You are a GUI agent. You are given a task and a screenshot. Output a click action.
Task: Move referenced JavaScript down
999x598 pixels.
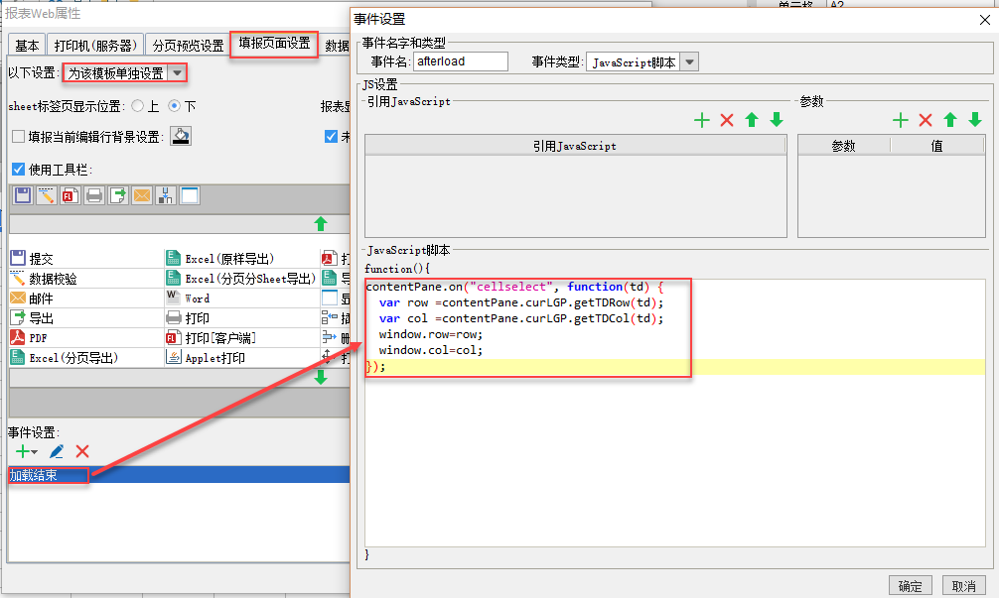point(777,120)
